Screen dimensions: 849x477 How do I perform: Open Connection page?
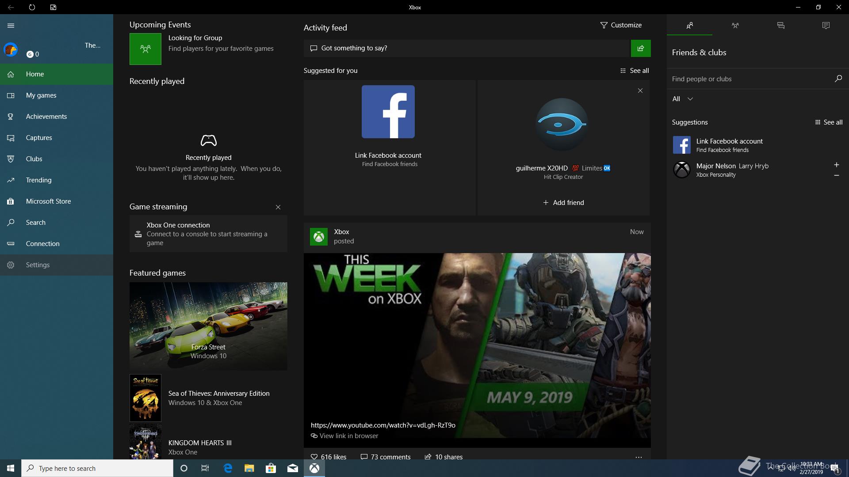tap(57, 244)
